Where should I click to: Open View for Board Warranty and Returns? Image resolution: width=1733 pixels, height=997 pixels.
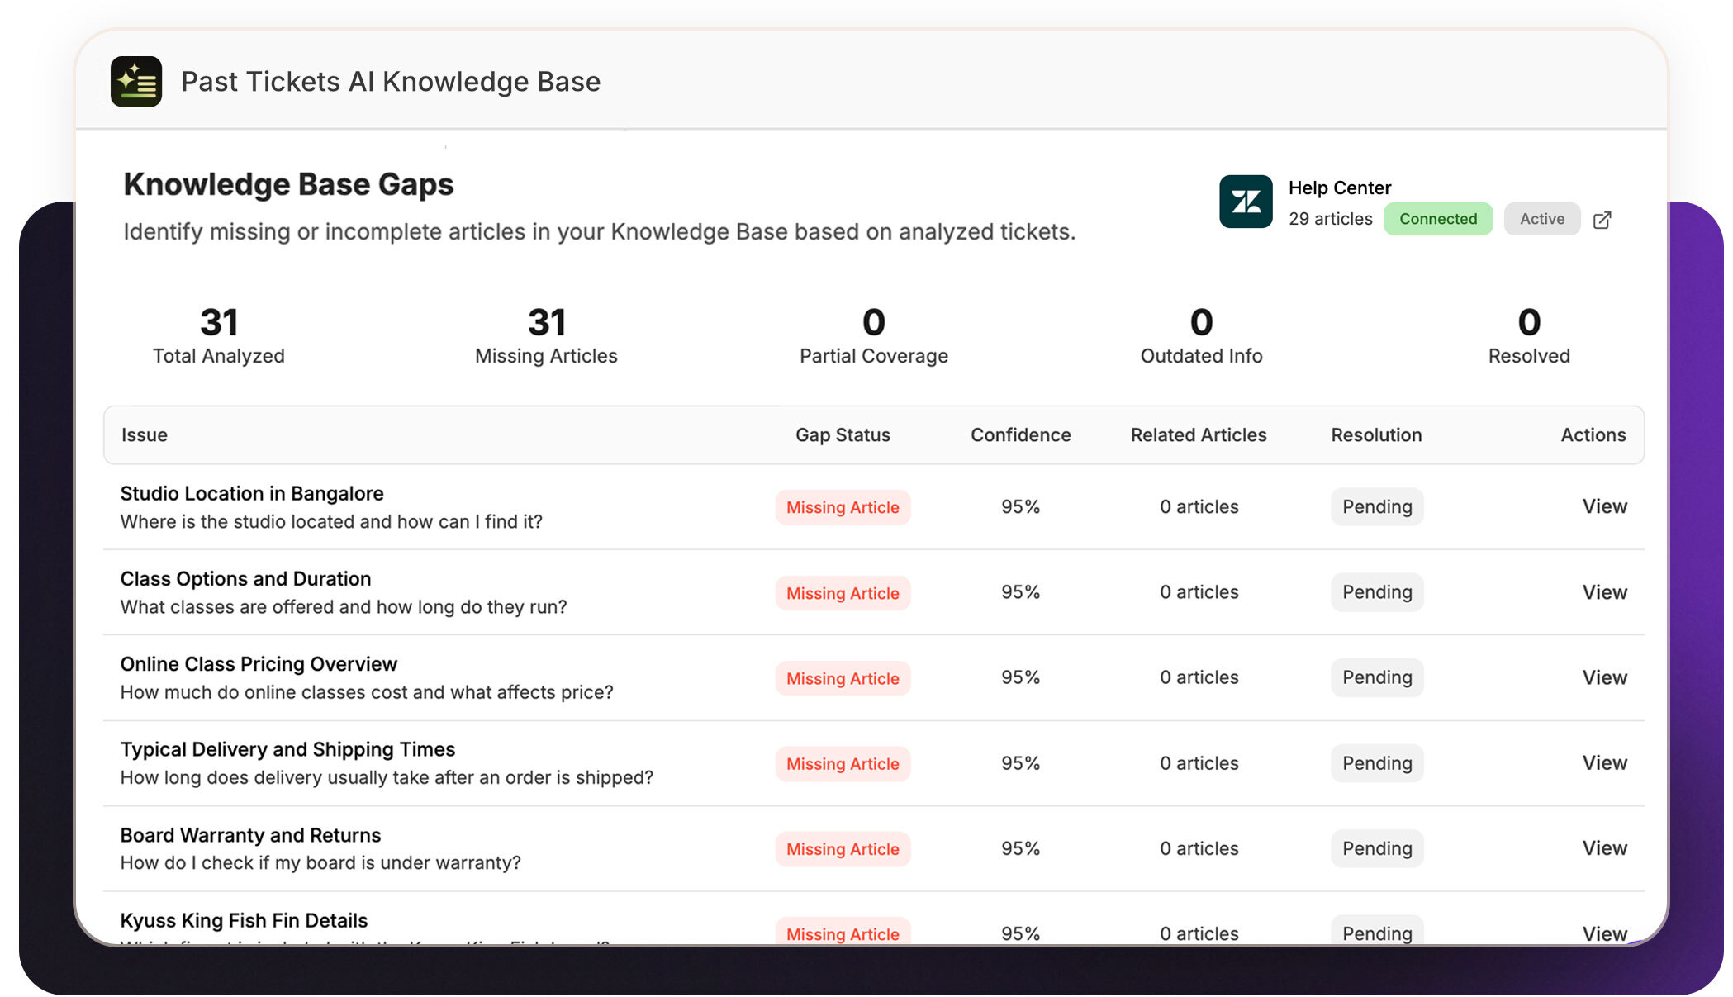point(1603,848)
